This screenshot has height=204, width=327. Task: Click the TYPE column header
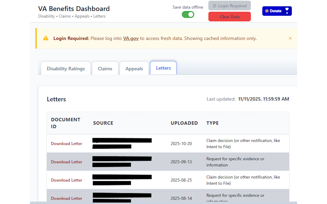[213, 123]
